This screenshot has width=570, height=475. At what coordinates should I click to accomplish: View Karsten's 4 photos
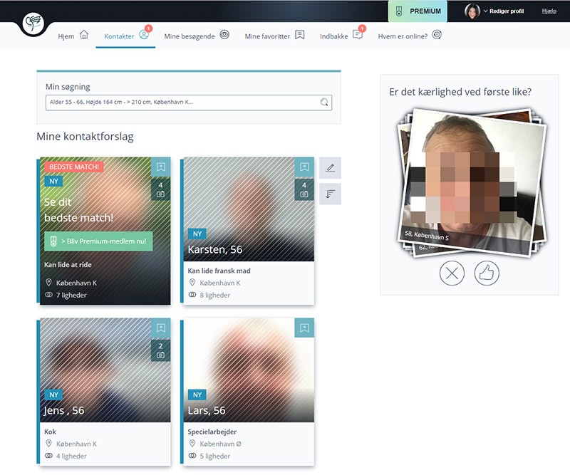click(304, 189)
